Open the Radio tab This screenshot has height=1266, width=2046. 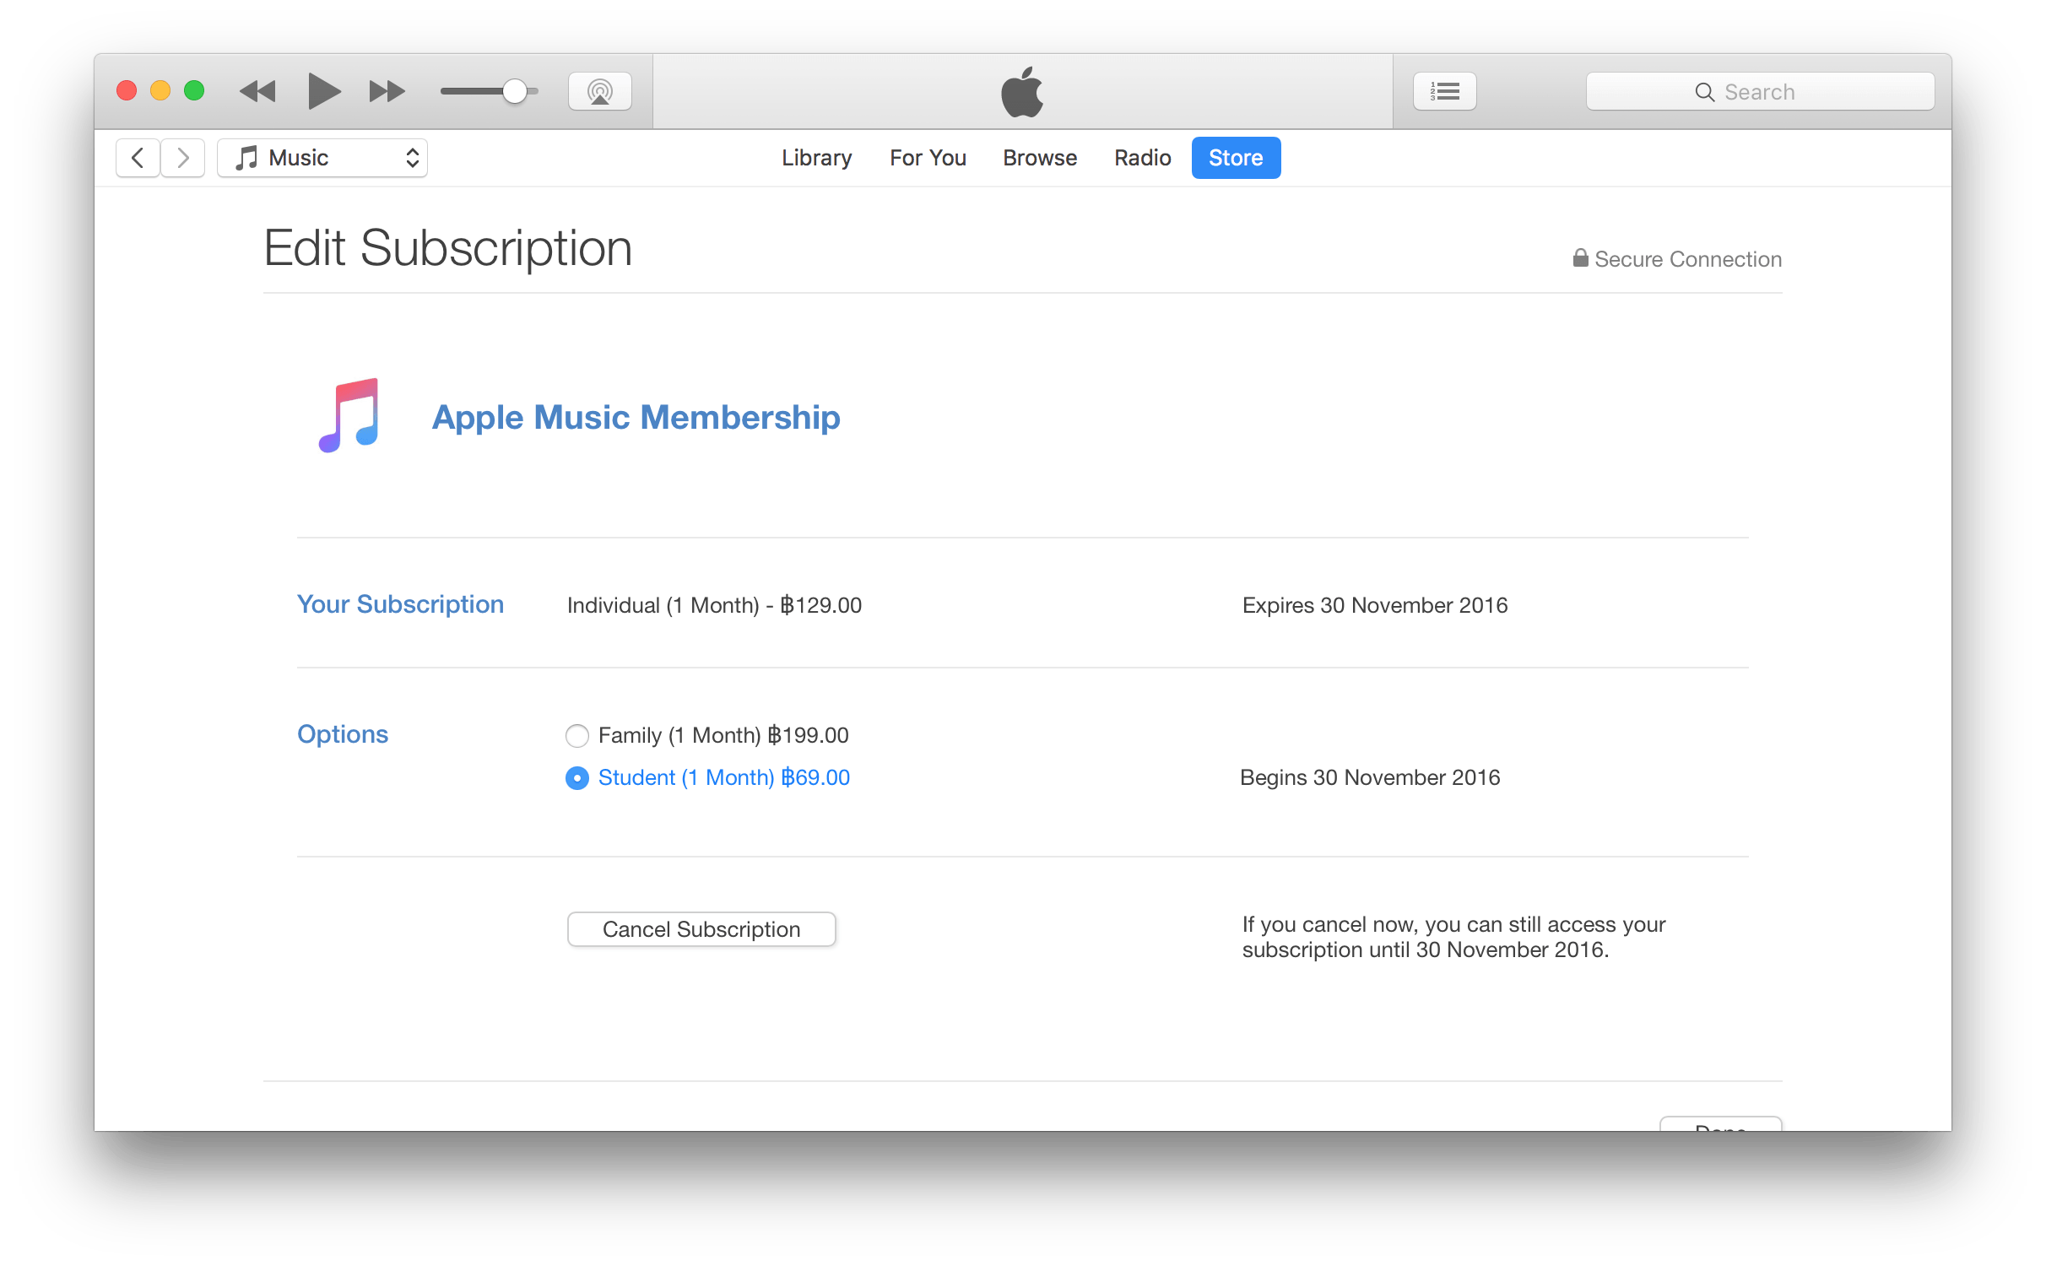tap(1142, 158)
